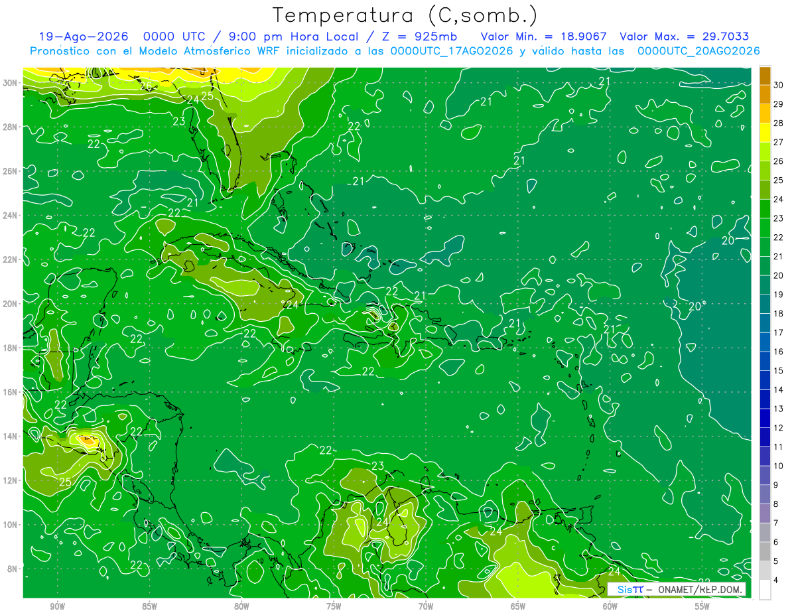Image resolution: width=796 pixels, height=615 pixels.
Task: Click color bar scale value "27"
Action: (x=779, y=143)
